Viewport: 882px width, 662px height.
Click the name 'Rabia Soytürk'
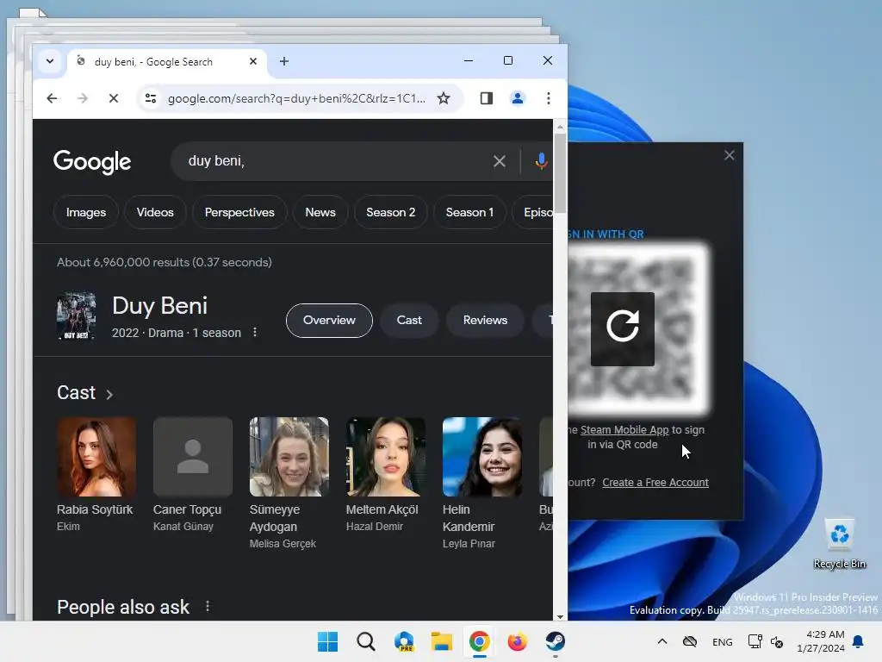pos(95,509)
